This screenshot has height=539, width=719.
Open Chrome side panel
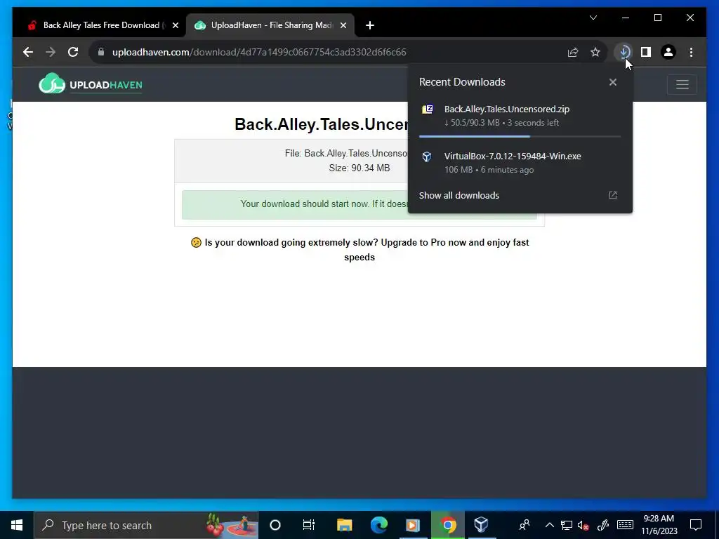[646, 52]
